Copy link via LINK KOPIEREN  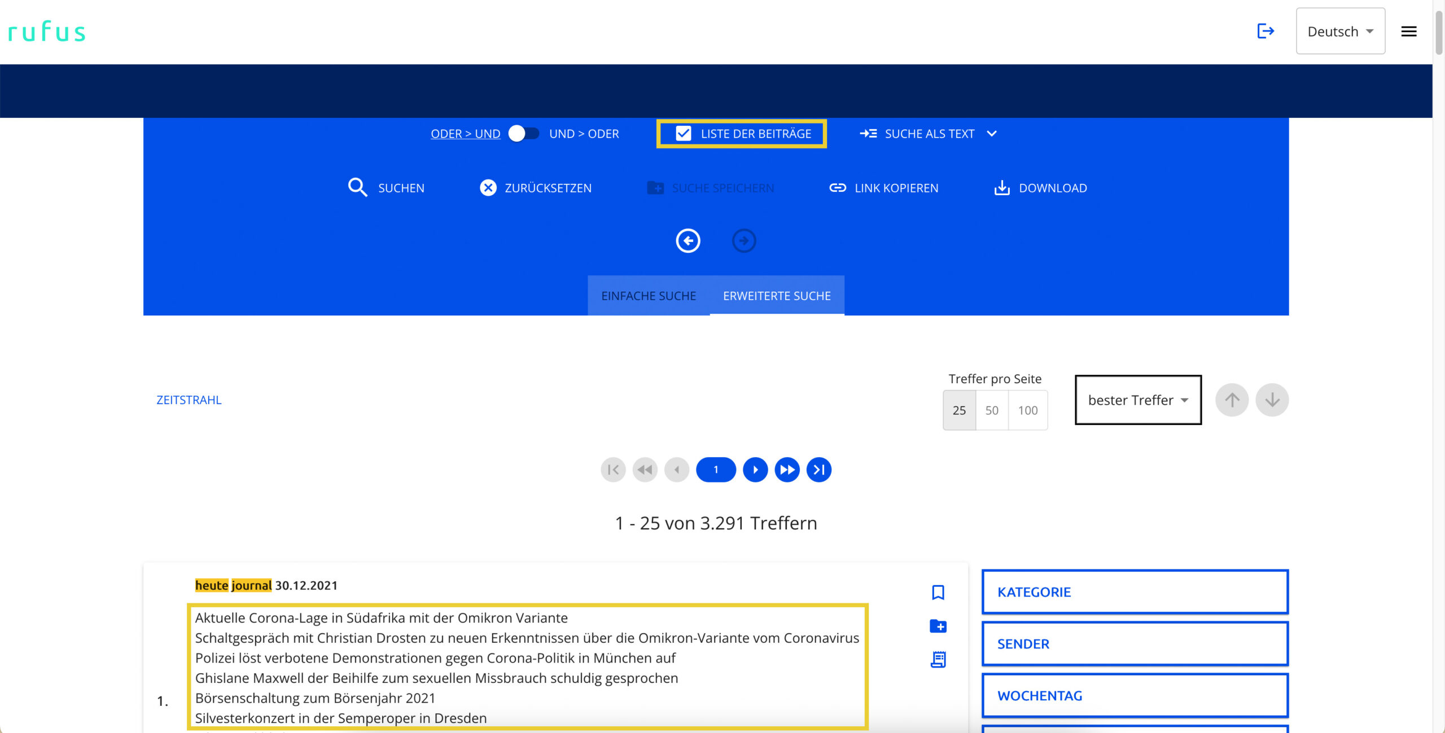[838, 187]
